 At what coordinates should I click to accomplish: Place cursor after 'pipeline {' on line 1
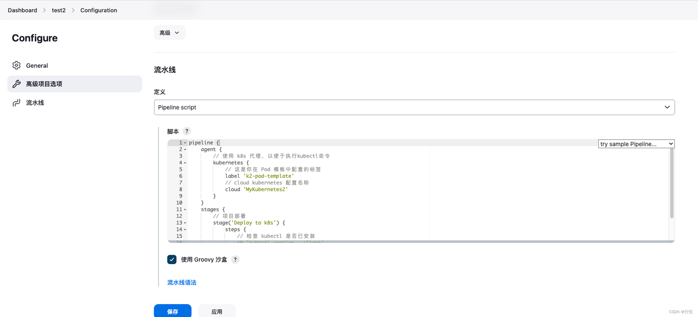click(220, 143)
